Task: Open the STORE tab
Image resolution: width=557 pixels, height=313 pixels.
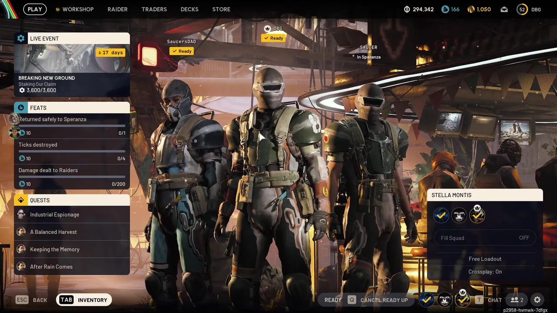Action: pyautogui.click(x=221, y=9)
